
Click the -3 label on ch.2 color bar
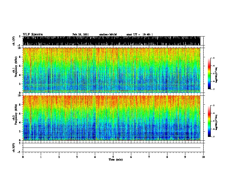click(213, 106)
